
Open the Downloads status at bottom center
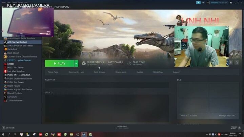122,127
